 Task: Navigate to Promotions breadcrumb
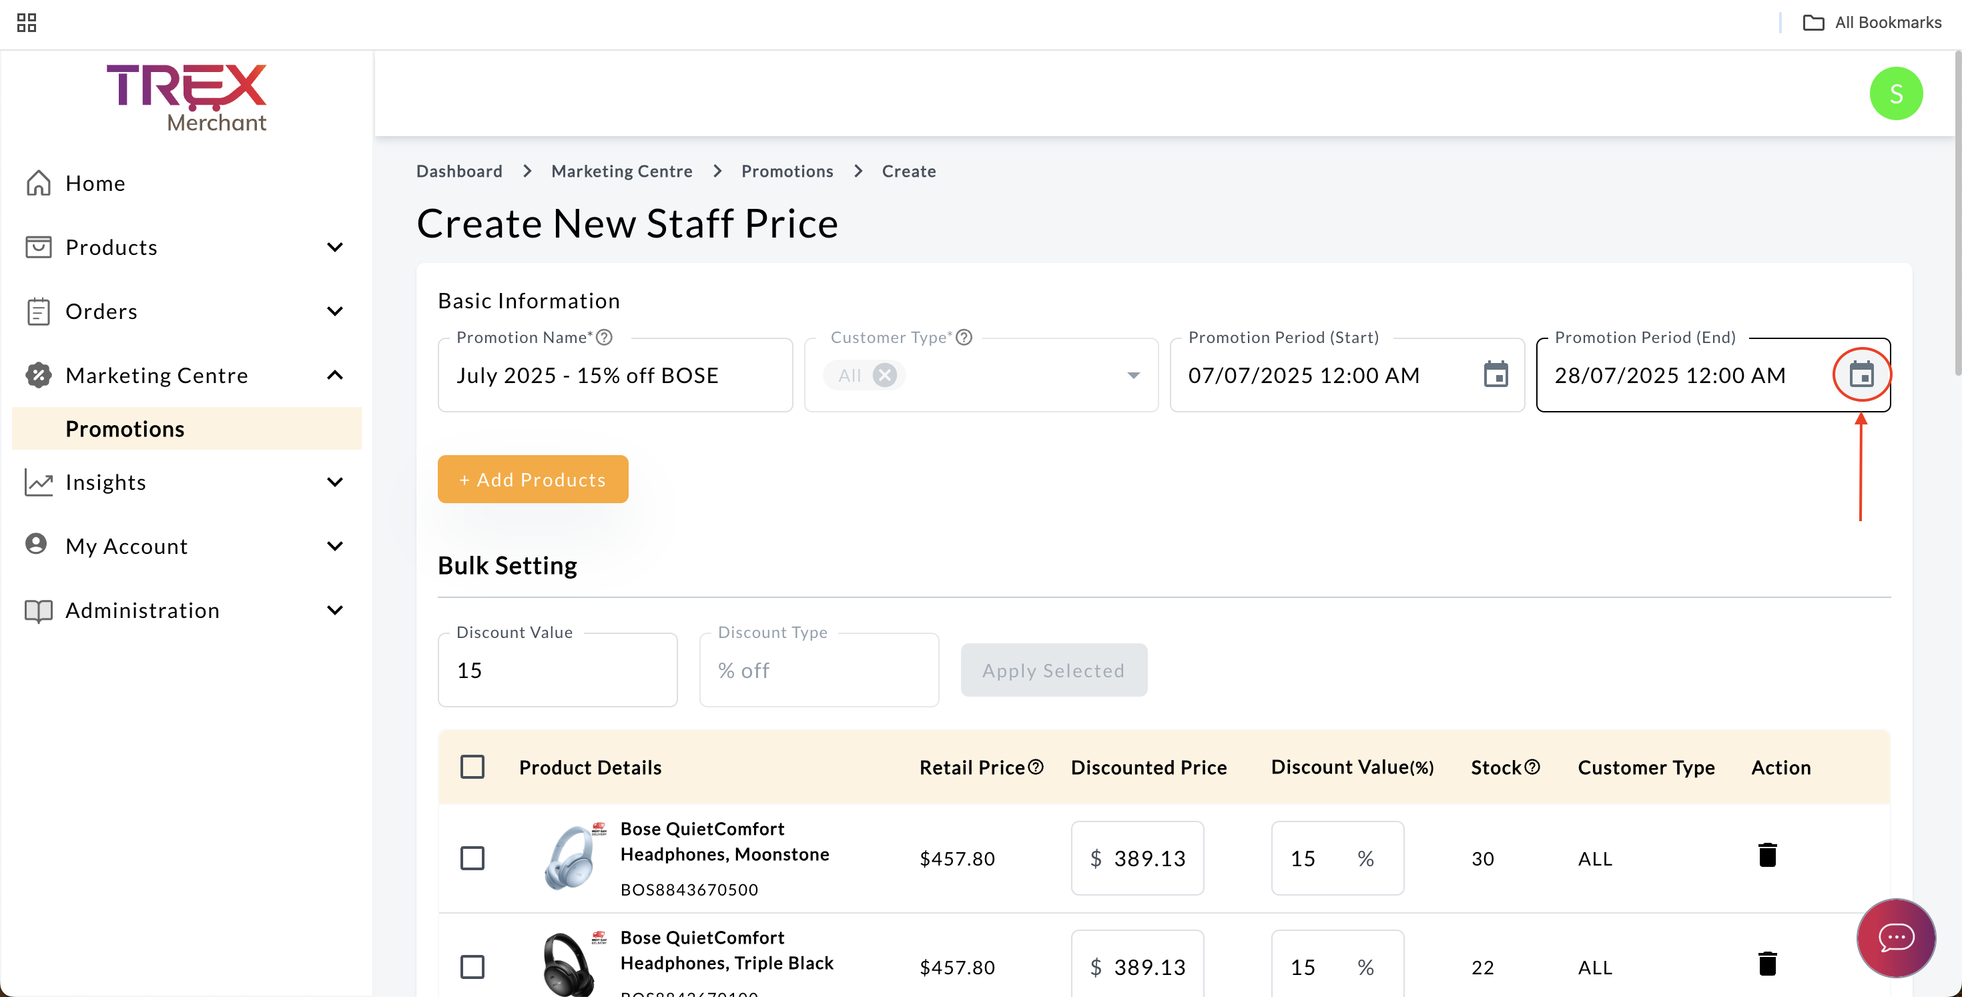787,172
